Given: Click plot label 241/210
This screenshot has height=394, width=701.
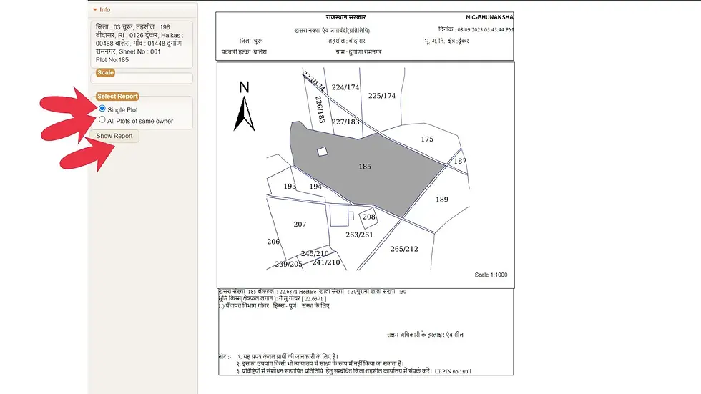Looking at the screenshot, I should coord(326,262).
